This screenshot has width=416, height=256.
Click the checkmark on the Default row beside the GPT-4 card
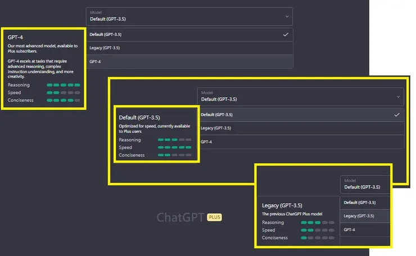tap(286, 34)
